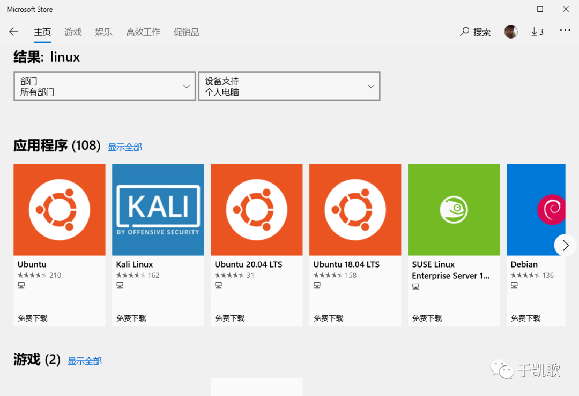Click the PC device icon under Ubuntu 20.04 LTS
579x396 pixels.
(x=219, y=285)
